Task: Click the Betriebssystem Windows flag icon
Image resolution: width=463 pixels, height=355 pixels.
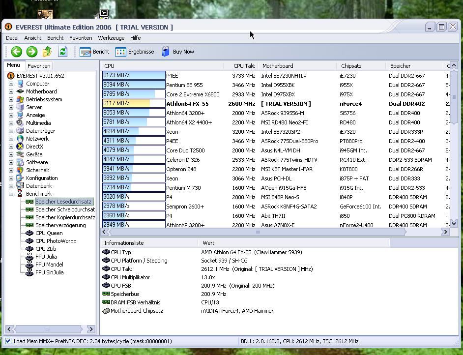Action: [20, 99]
